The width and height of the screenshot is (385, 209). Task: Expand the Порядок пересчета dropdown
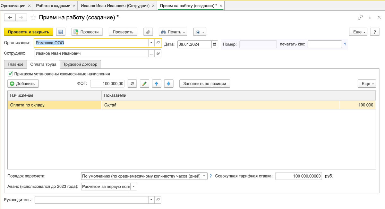(204, 176)
